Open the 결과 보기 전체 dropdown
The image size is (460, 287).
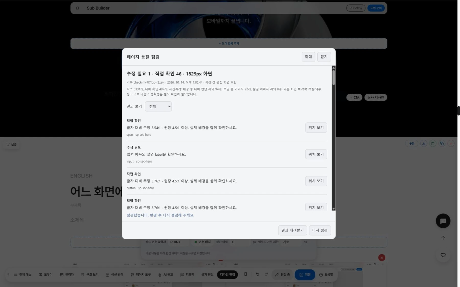pos(158,107)
